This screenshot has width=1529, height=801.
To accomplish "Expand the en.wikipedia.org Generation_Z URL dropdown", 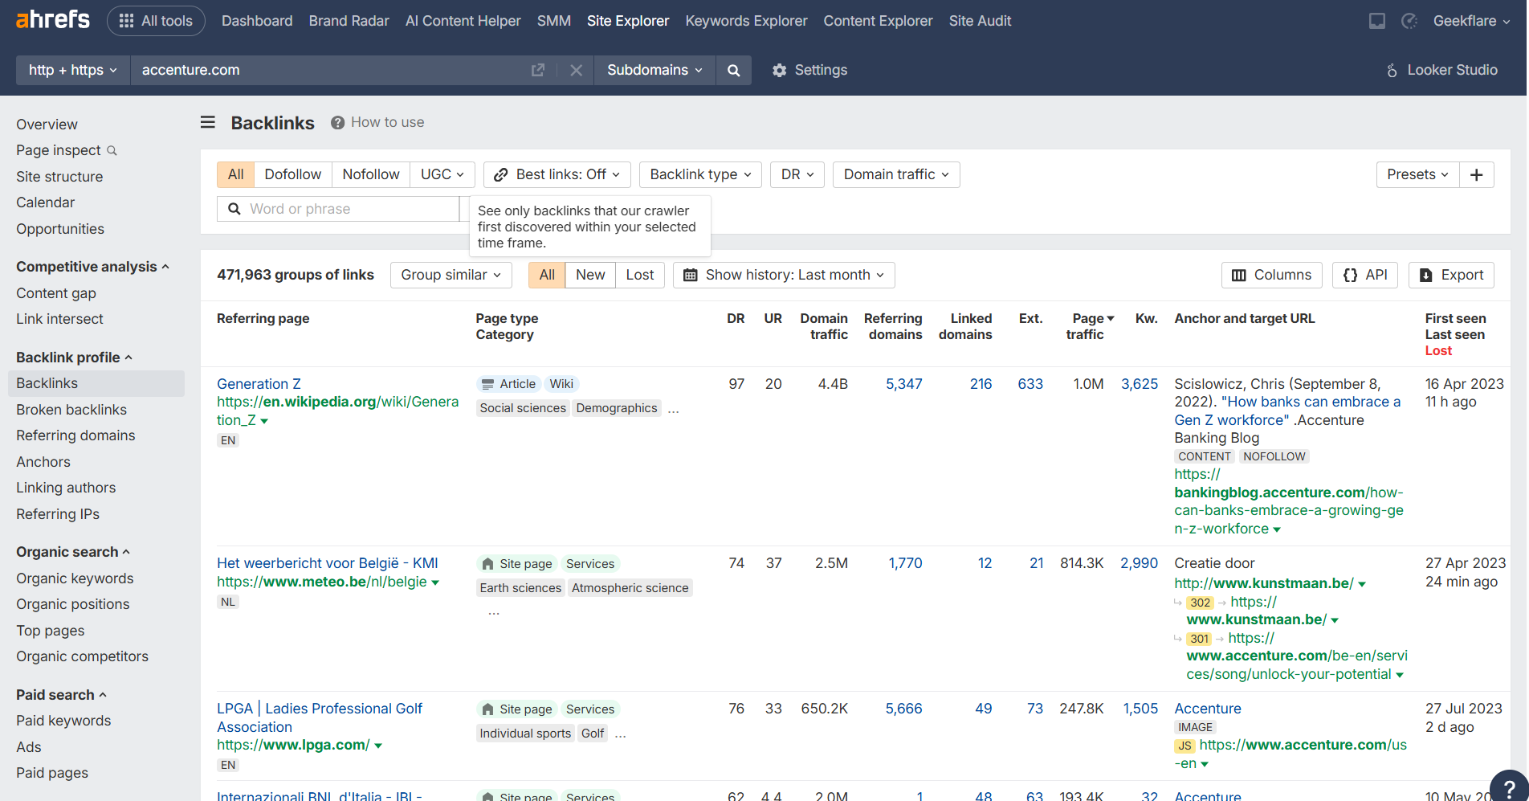I will [x=264, y=421].
